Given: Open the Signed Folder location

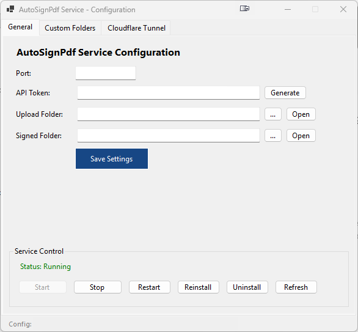Looking at the screenshot, I should coord(301,136).
